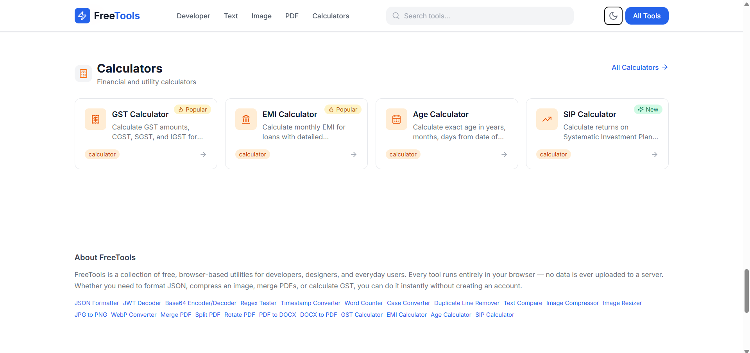
Task: Open the SIP Calculator card title
Action: [x=590, y=114]
